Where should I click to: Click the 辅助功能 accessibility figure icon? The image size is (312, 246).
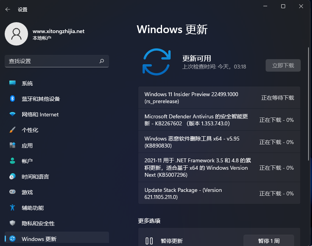tap(12, 207)
